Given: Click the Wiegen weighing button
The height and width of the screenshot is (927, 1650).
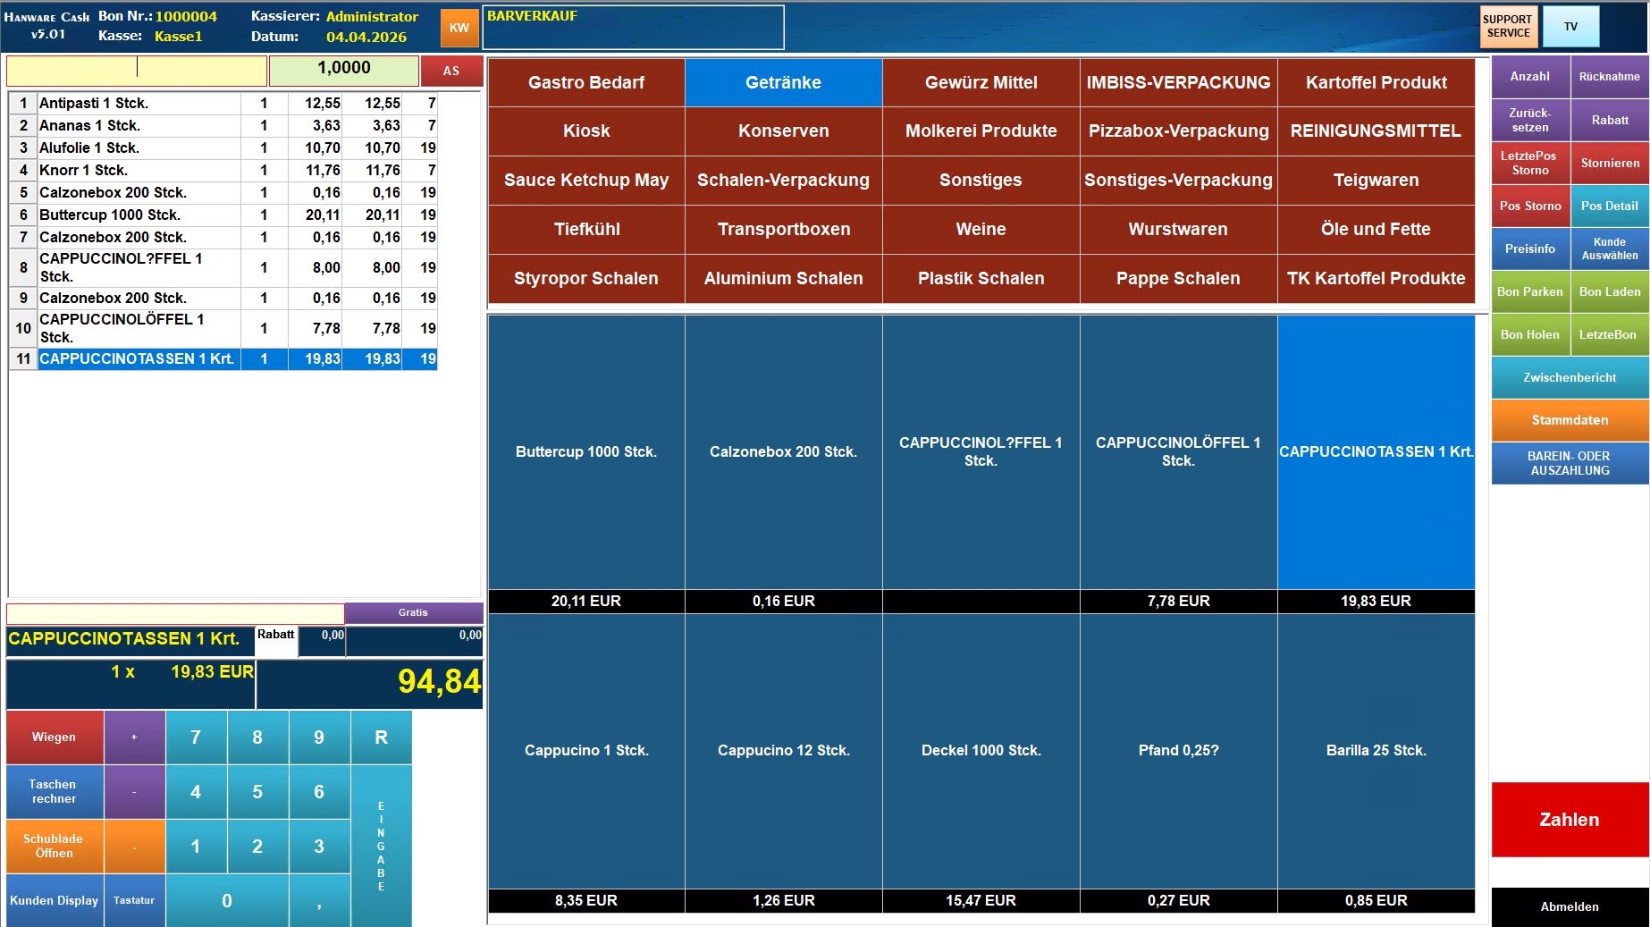Looking at the screenshot, I should pyautogui.click(x=55, y=737).
